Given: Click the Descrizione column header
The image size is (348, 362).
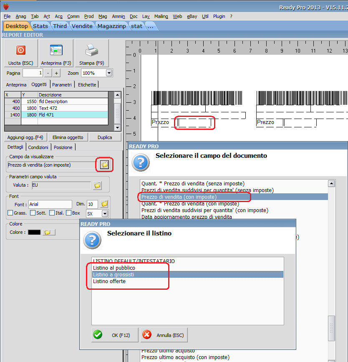Looking at the screenshot, I should (x=73, y=95).
